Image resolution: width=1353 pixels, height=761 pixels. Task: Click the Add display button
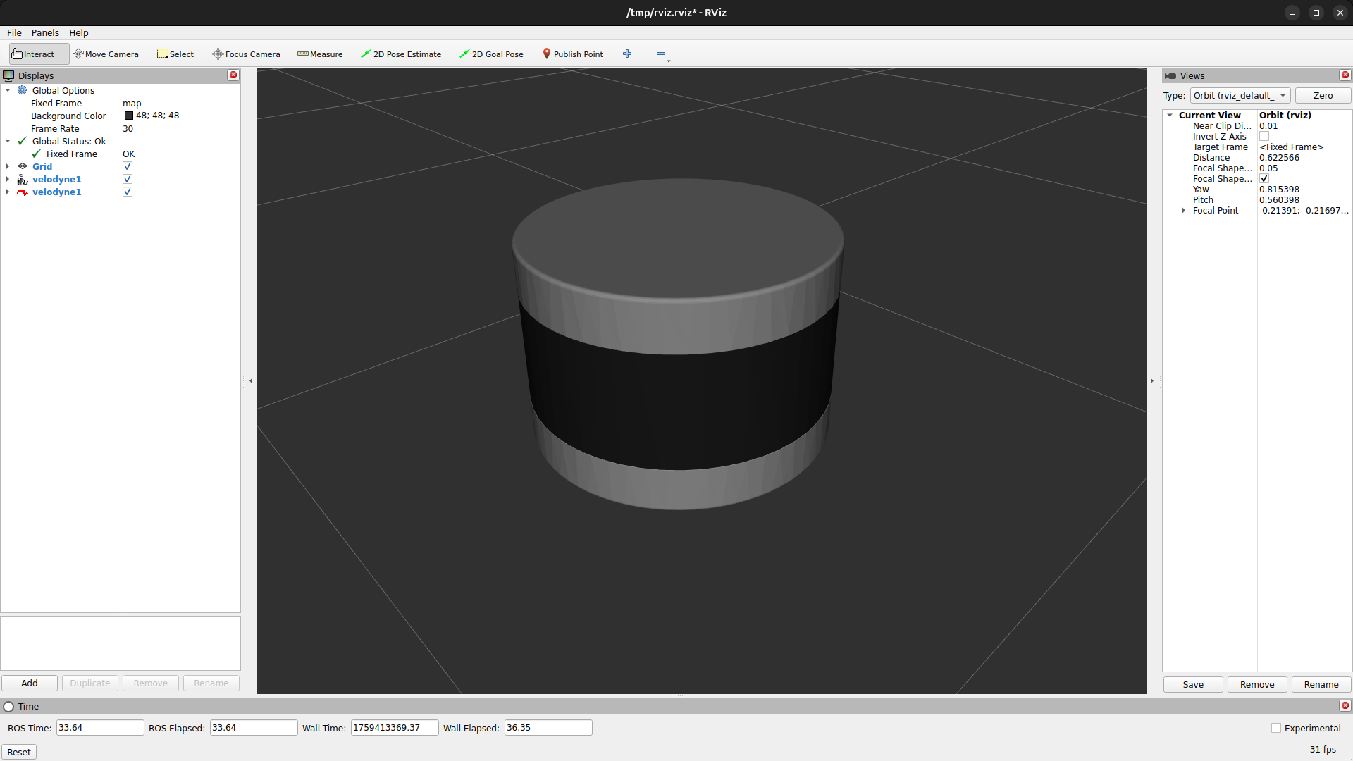point(30,683)
